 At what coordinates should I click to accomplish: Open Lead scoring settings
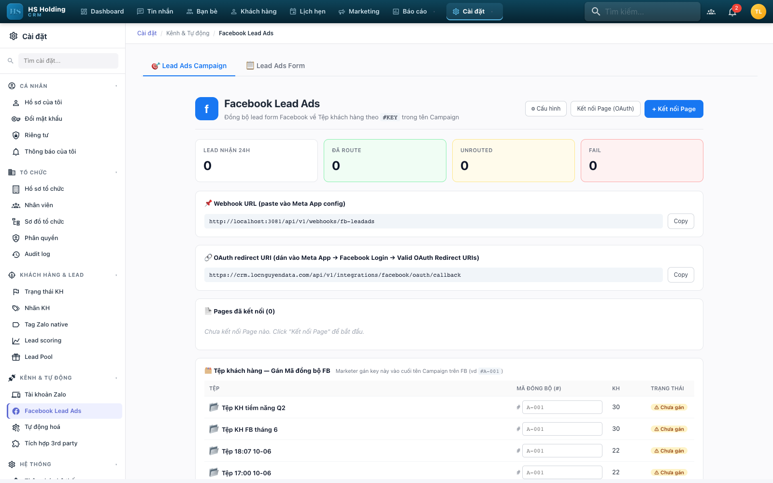tap(64, 341)
